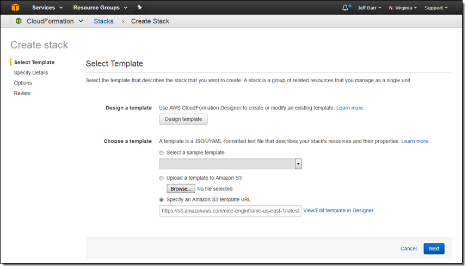Expand the Services dropdown menu
Screen dimensions: 468x269
pos(47,8)
